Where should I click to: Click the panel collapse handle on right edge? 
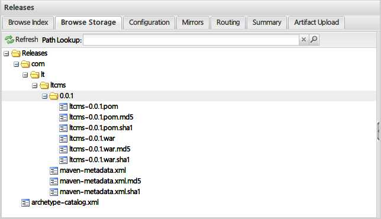pyautogui.click(x=379, y=131)
